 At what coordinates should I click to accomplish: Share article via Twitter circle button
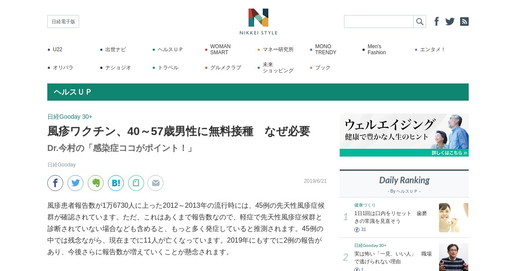pyautogui.click(x=75, y=183)
